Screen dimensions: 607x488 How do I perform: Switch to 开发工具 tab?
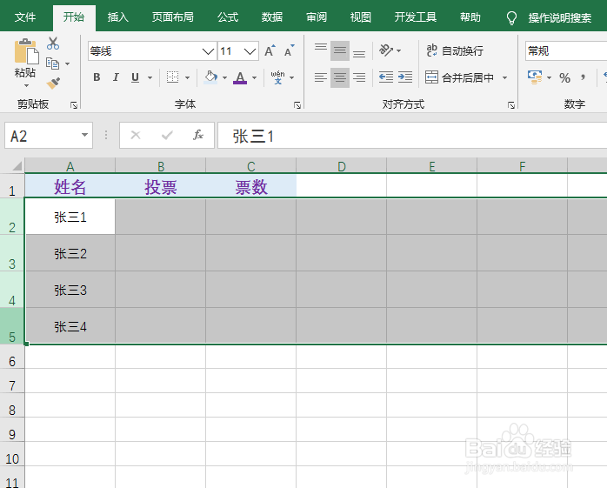[x=416, y=17]
